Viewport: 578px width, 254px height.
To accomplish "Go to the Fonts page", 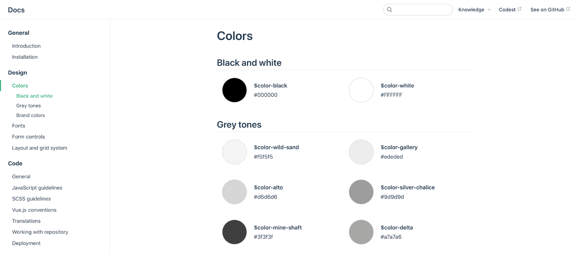I will [x=19, y=126].
